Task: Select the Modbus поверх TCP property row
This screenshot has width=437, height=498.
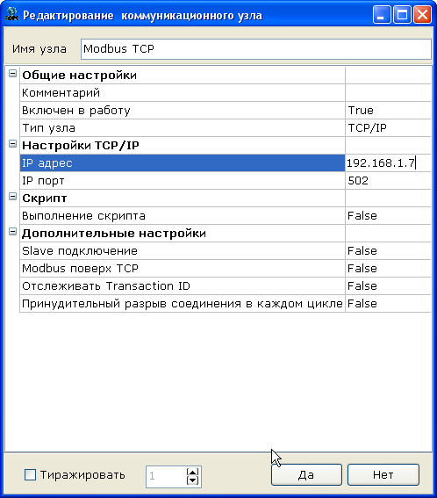Action: (x=183, y=269)
